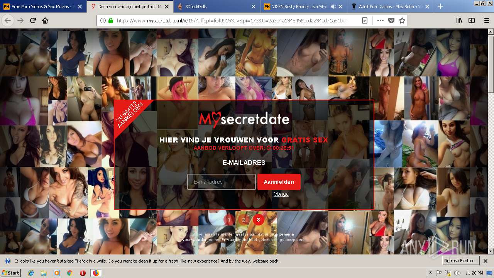The height and width of the screenshot is (278, 494).
Task: Select the 'Deze vrouwen zijn niet perfect' tab
Action: (130, 7)
